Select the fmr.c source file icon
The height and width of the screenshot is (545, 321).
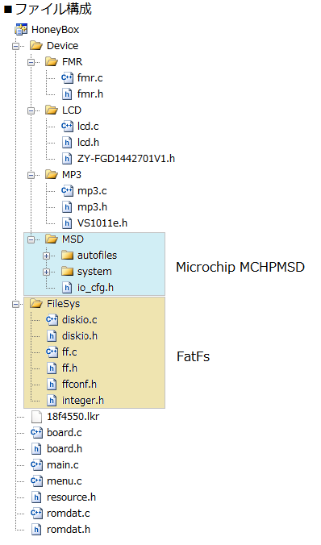pos(67,78)
